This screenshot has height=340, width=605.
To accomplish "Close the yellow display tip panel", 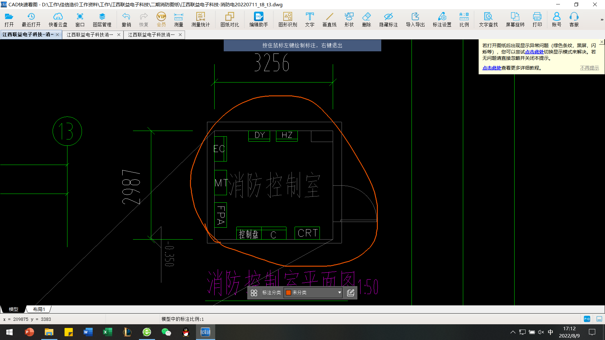I will pyautogui.click(x=602, y=42).
